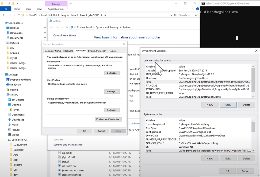
Task: Click New under user variables
Action: [x=210, y=105]
